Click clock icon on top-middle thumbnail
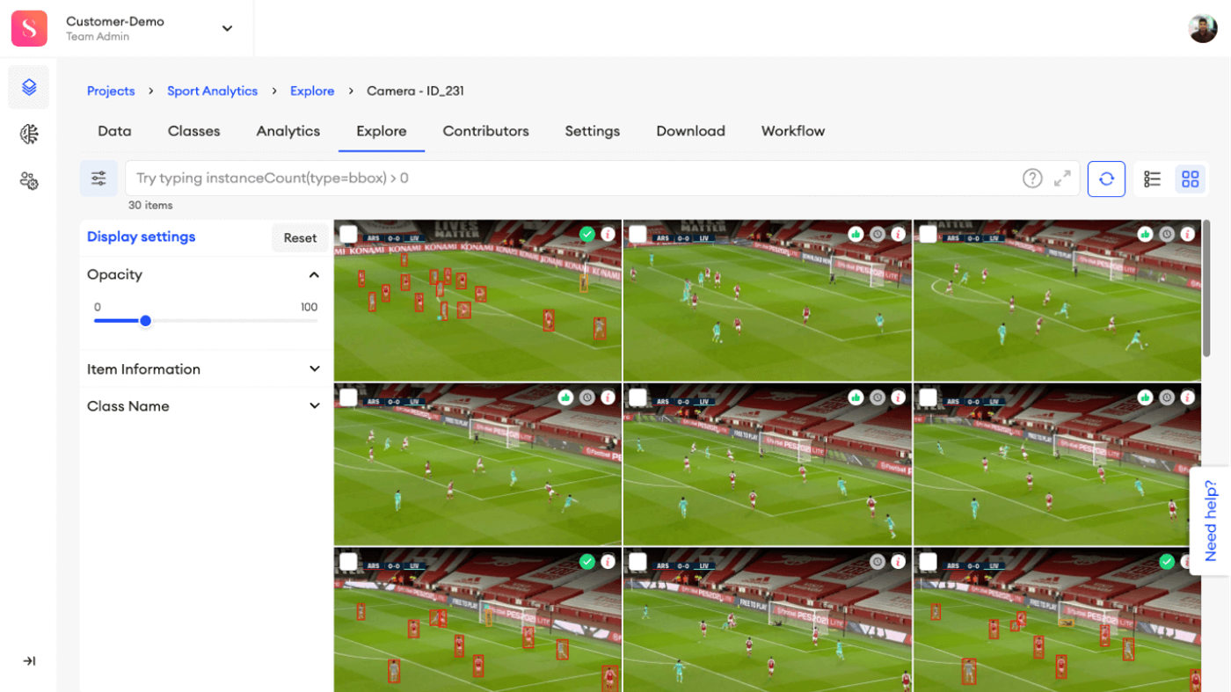This screenshot has width=1231, height=692. 877,234
